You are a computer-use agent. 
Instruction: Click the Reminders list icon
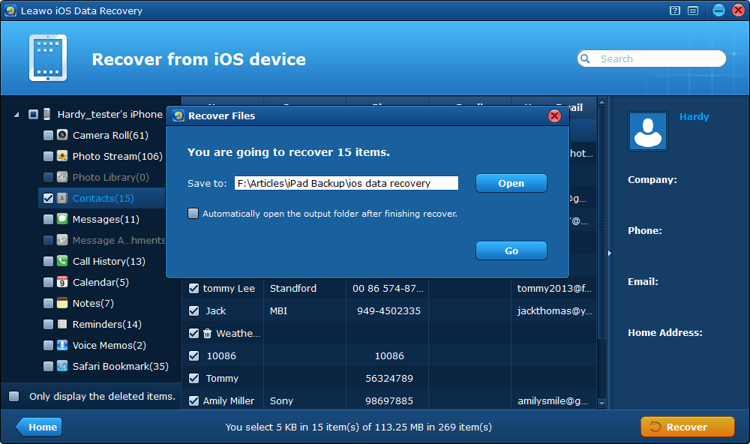[x=62, y=324]
